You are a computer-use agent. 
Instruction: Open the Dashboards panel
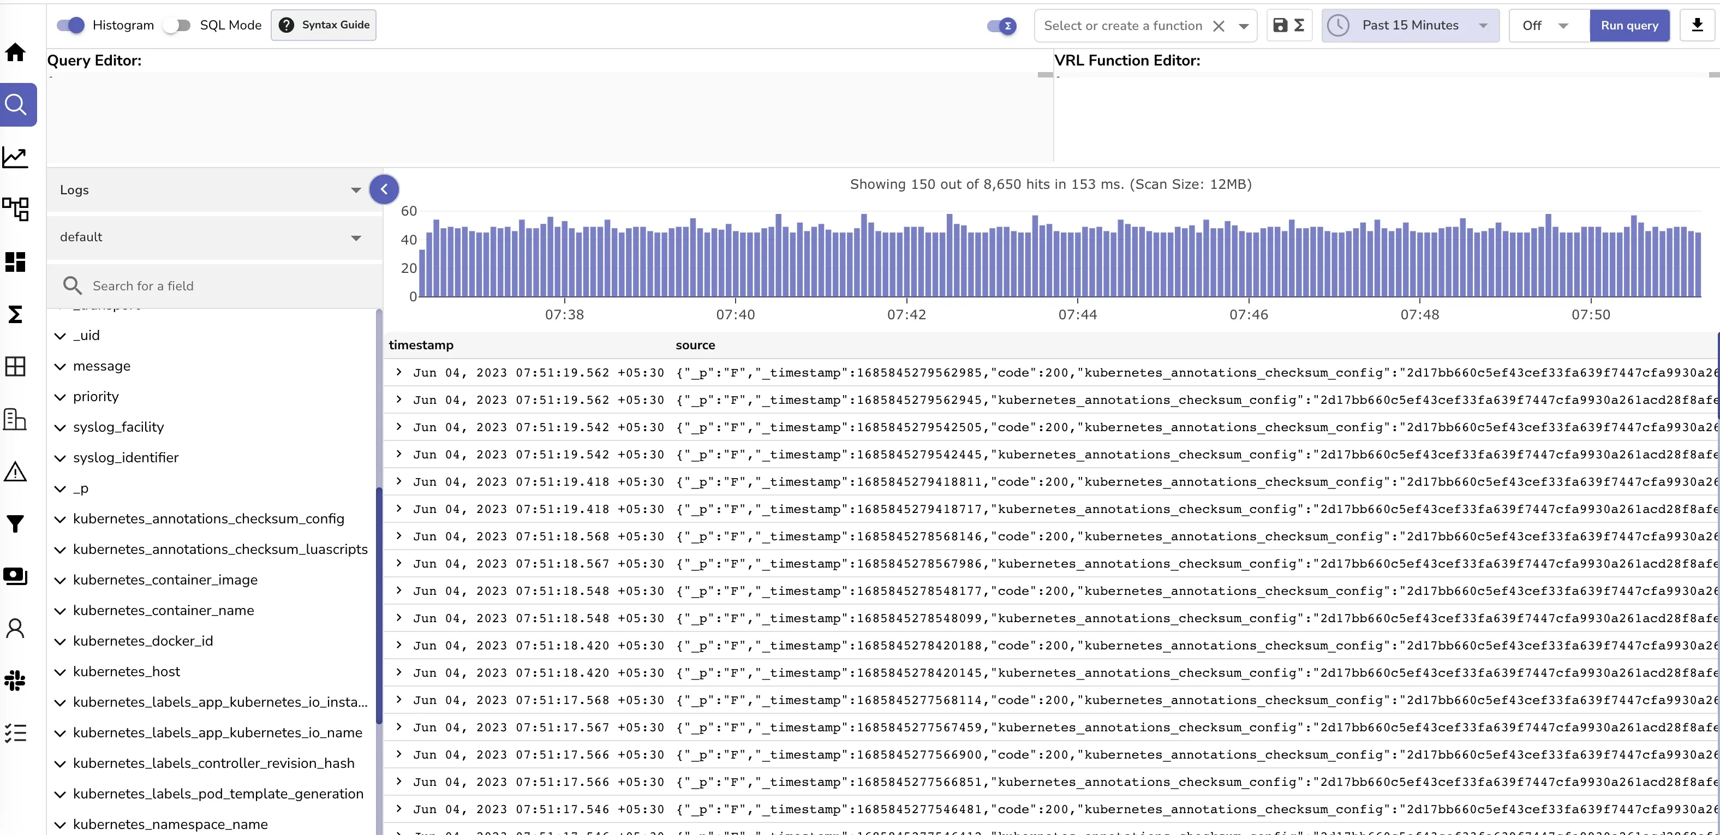click(x=15, y=262)
